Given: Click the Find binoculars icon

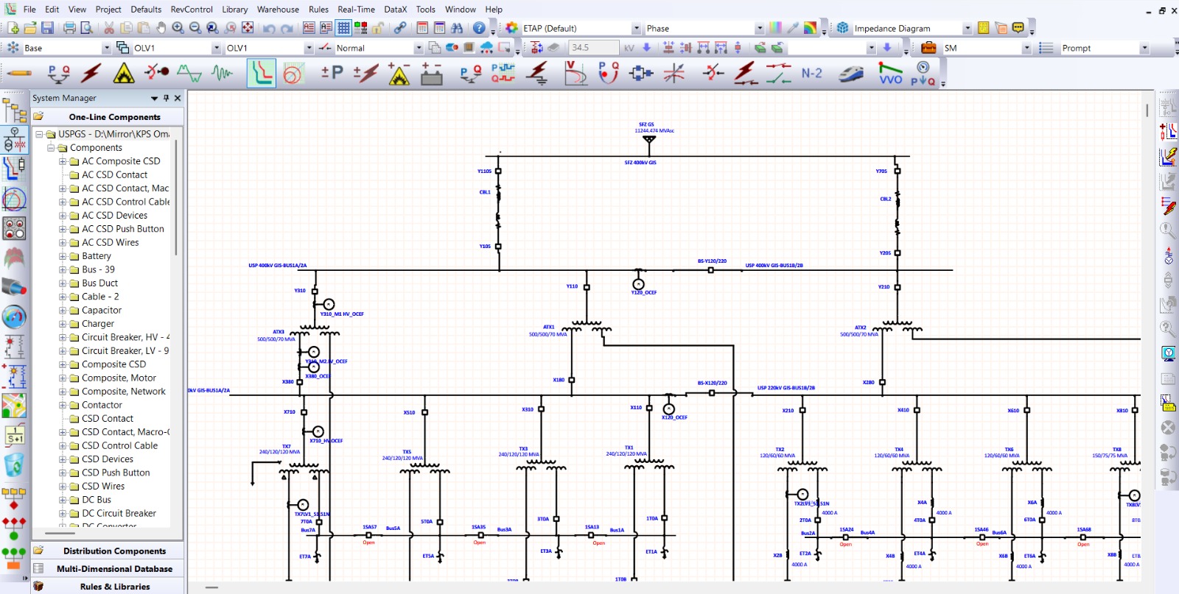Looking at the screenshot, I should point(457,28).
